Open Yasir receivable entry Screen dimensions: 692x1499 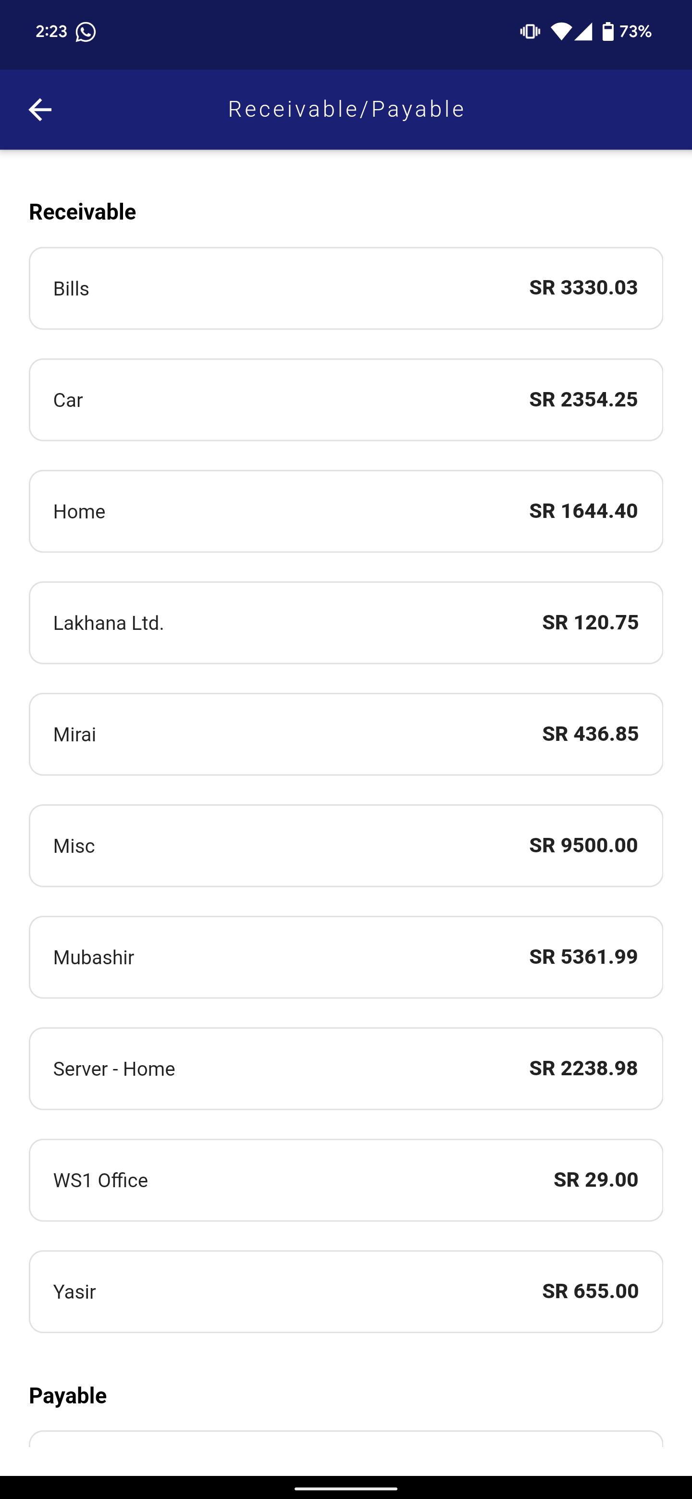click(346, 1291)
